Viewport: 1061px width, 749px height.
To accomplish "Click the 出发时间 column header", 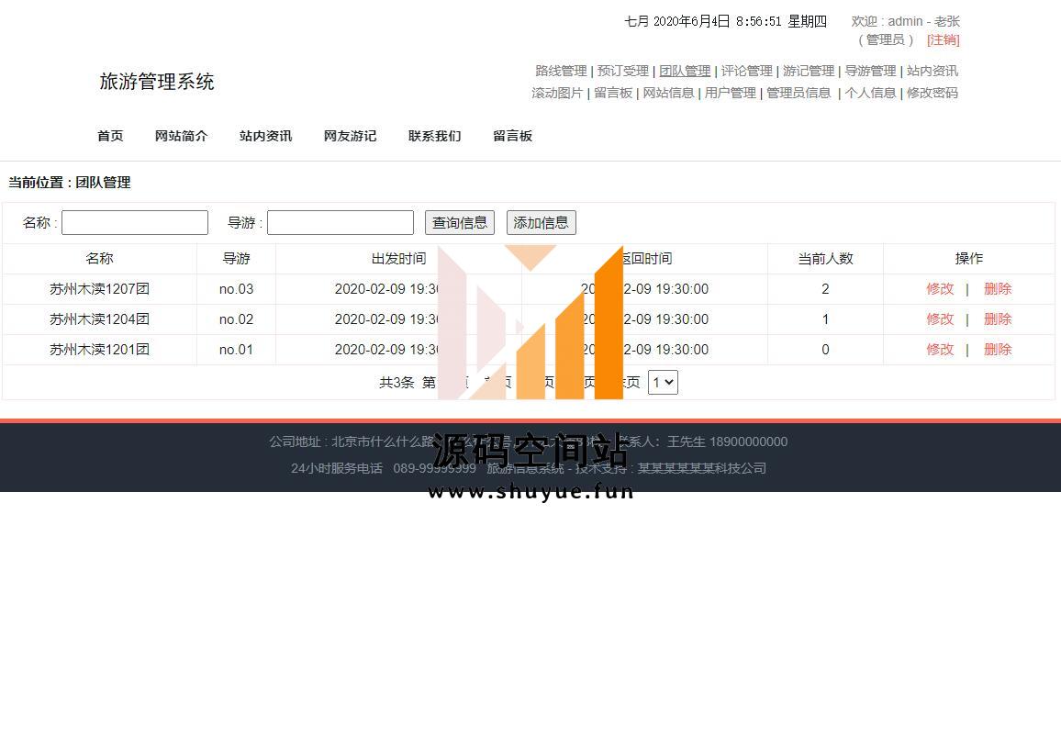I will [x=398, y=259].
